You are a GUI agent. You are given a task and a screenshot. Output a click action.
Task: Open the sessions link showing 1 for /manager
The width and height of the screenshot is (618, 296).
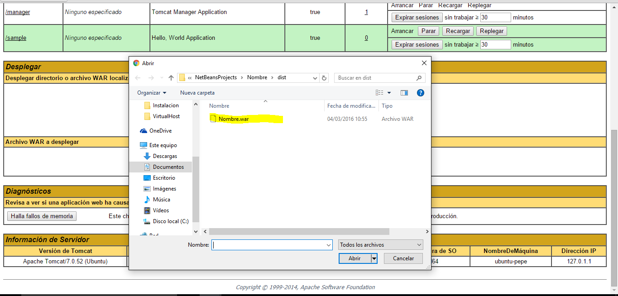(x=366, y=12)
